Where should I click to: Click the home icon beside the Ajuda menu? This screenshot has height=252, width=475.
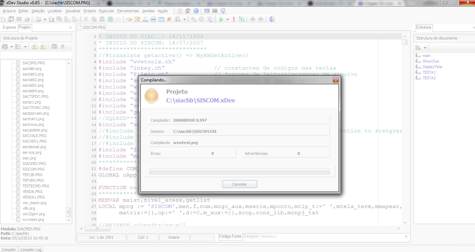pyautogui.click(x=180, y=11)
